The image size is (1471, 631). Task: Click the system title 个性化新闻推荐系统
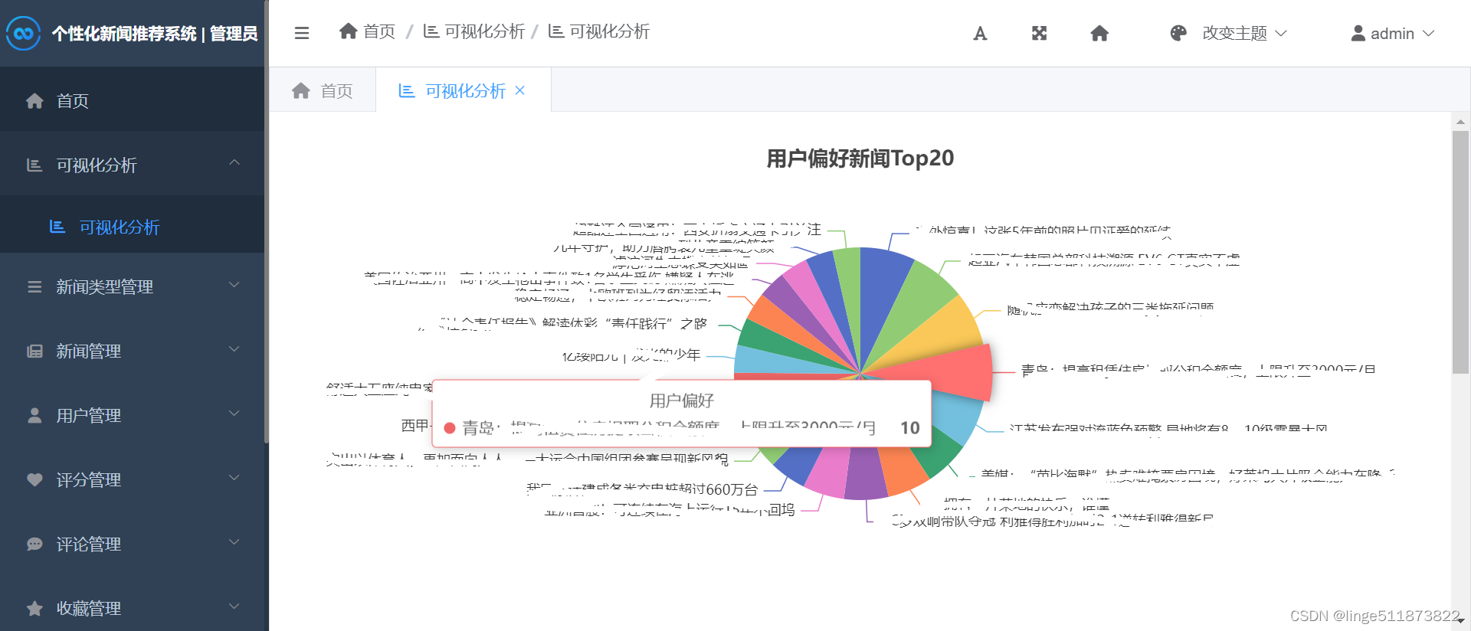pyautogui.click(x=124, y=34)
